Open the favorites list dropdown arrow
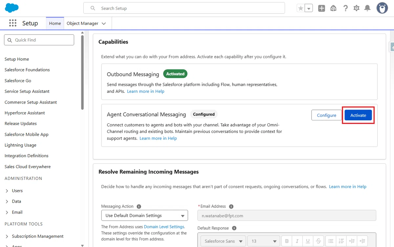This screenshot has height=247, width=394. tap(309, 9)
